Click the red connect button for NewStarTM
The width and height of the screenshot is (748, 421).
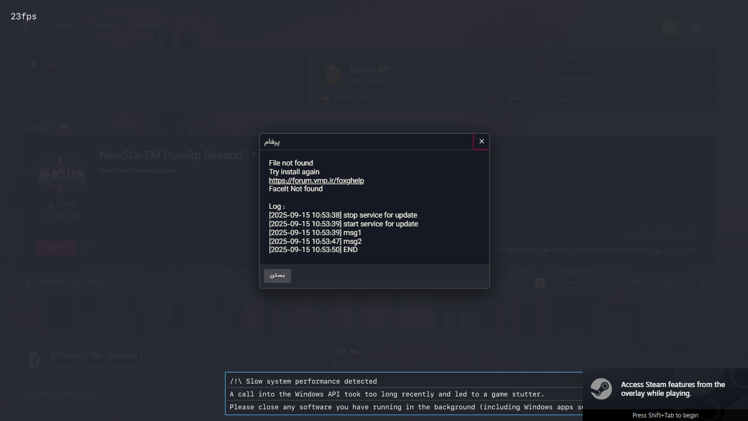[56, 247]
